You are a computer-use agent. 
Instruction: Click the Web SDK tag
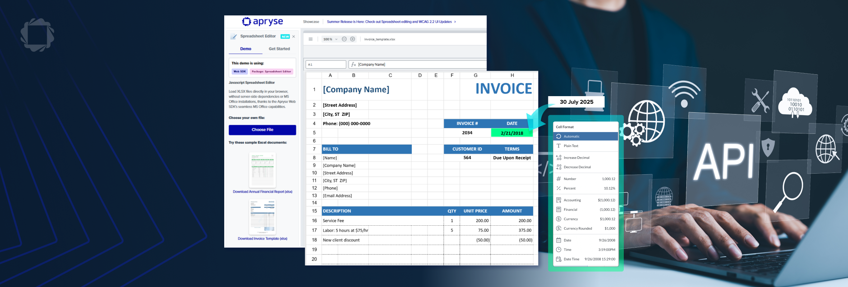point(240,71)
